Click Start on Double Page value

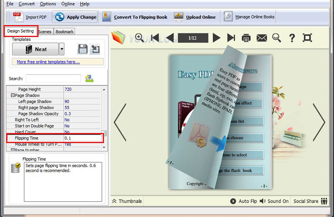pyautogui.click(x=82, y=126)
